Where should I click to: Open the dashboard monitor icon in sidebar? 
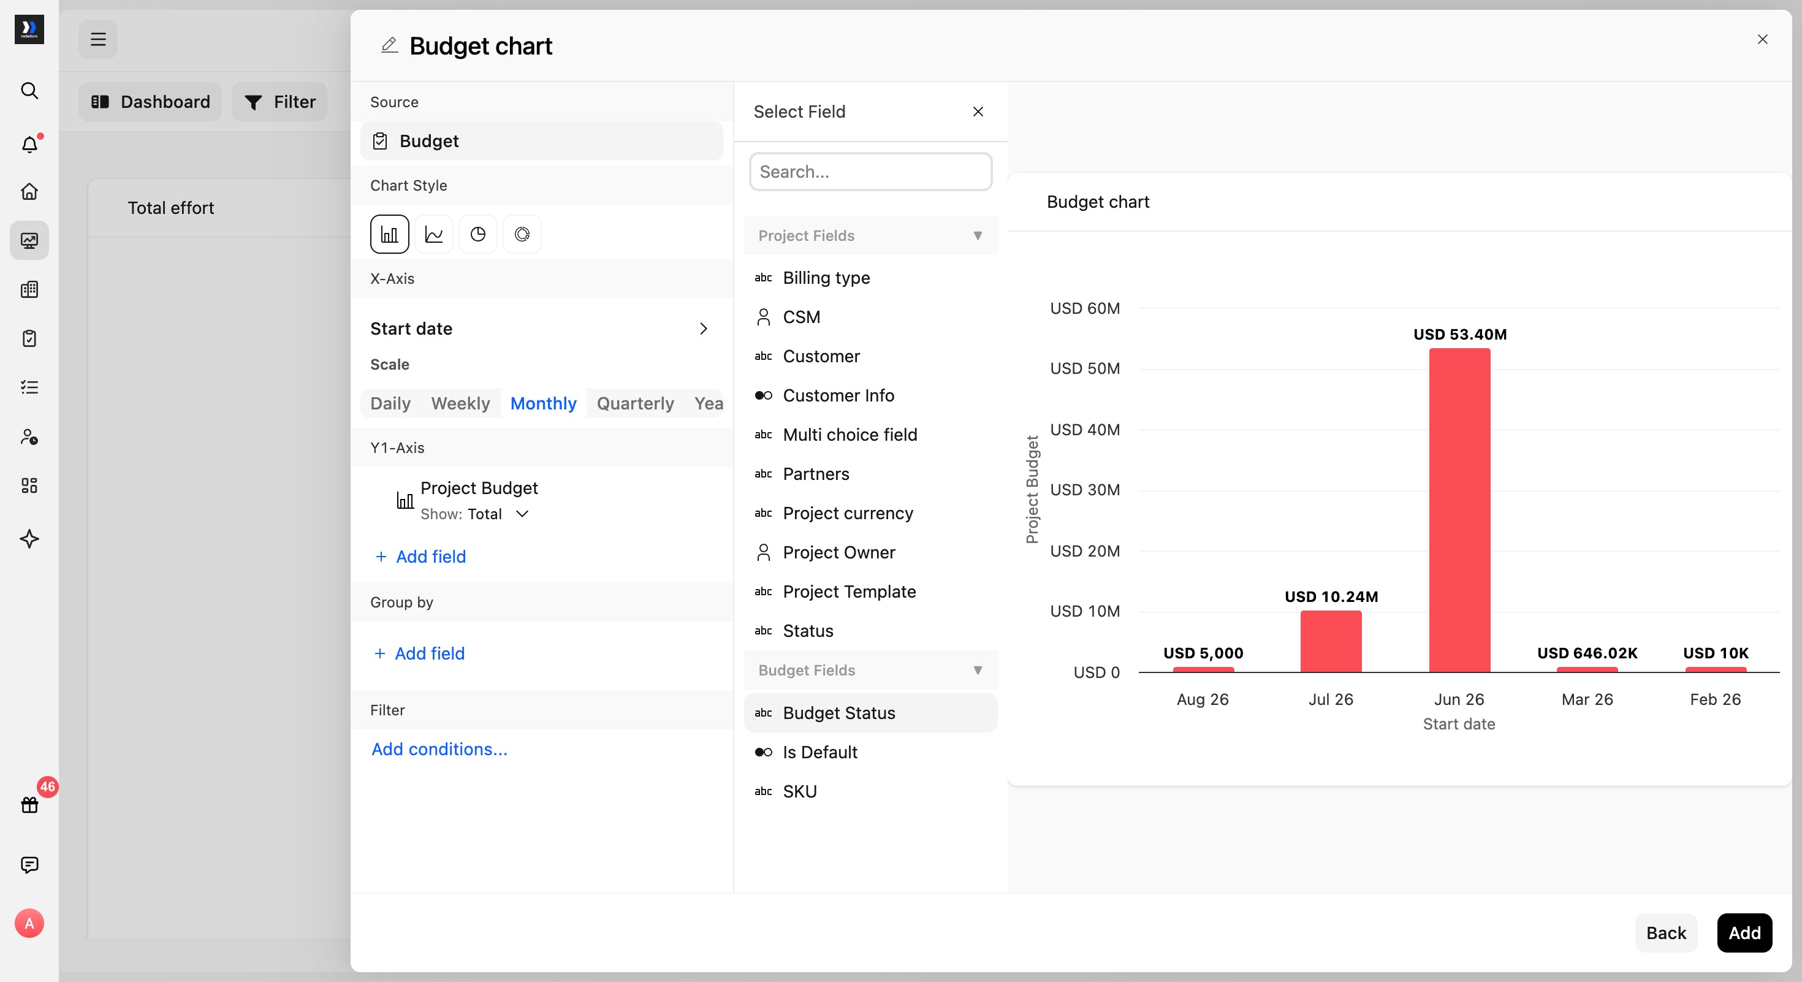pos(29,241)
